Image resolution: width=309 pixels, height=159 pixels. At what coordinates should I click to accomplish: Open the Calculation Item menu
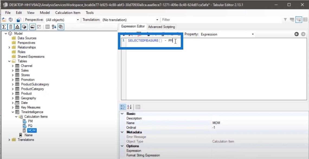pos(67,13)
